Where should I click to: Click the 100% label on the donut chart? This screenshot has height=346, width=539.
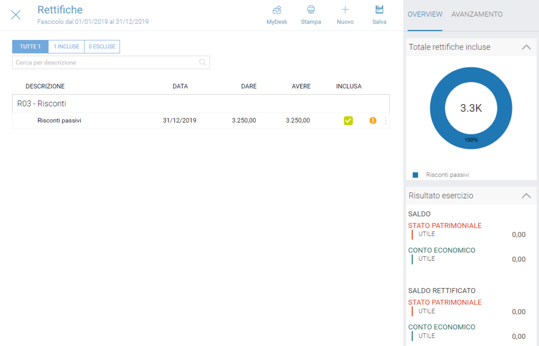471,140
